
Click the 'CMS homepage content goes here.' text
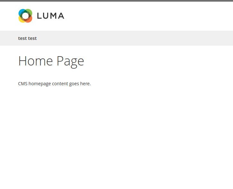click(x=54, y=84)
